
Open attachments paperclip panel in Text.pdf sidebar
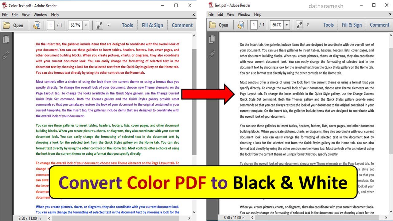pyautogui.click(x=212, y=55)
